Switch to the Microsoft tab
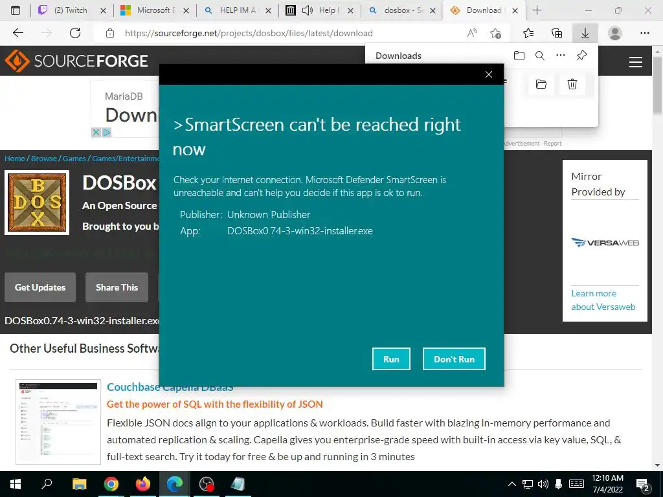Viewport: 663px width, 497px height. pos(156,10)
